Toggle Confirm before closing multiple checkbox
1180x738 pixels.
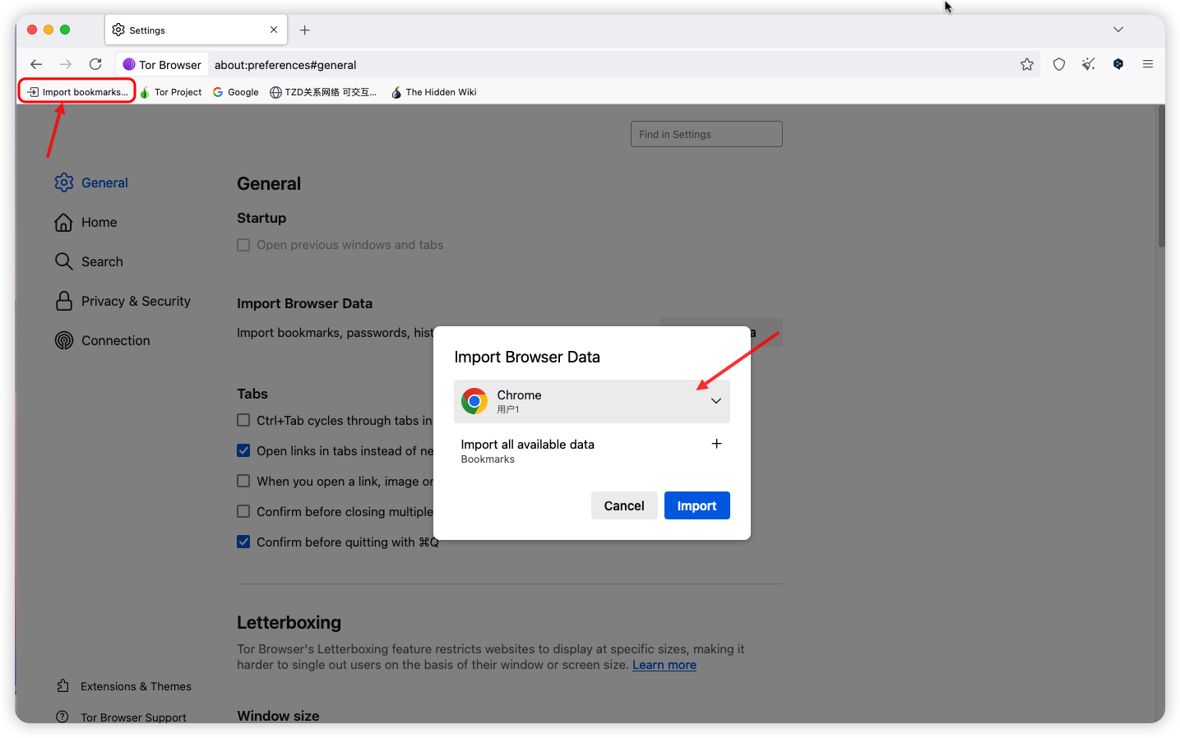point(243,511)
